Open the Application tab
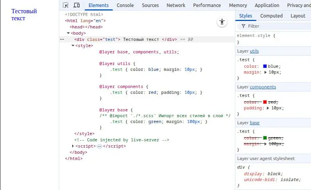Viewport: 311px width, 190px height. tap(267, 5)
